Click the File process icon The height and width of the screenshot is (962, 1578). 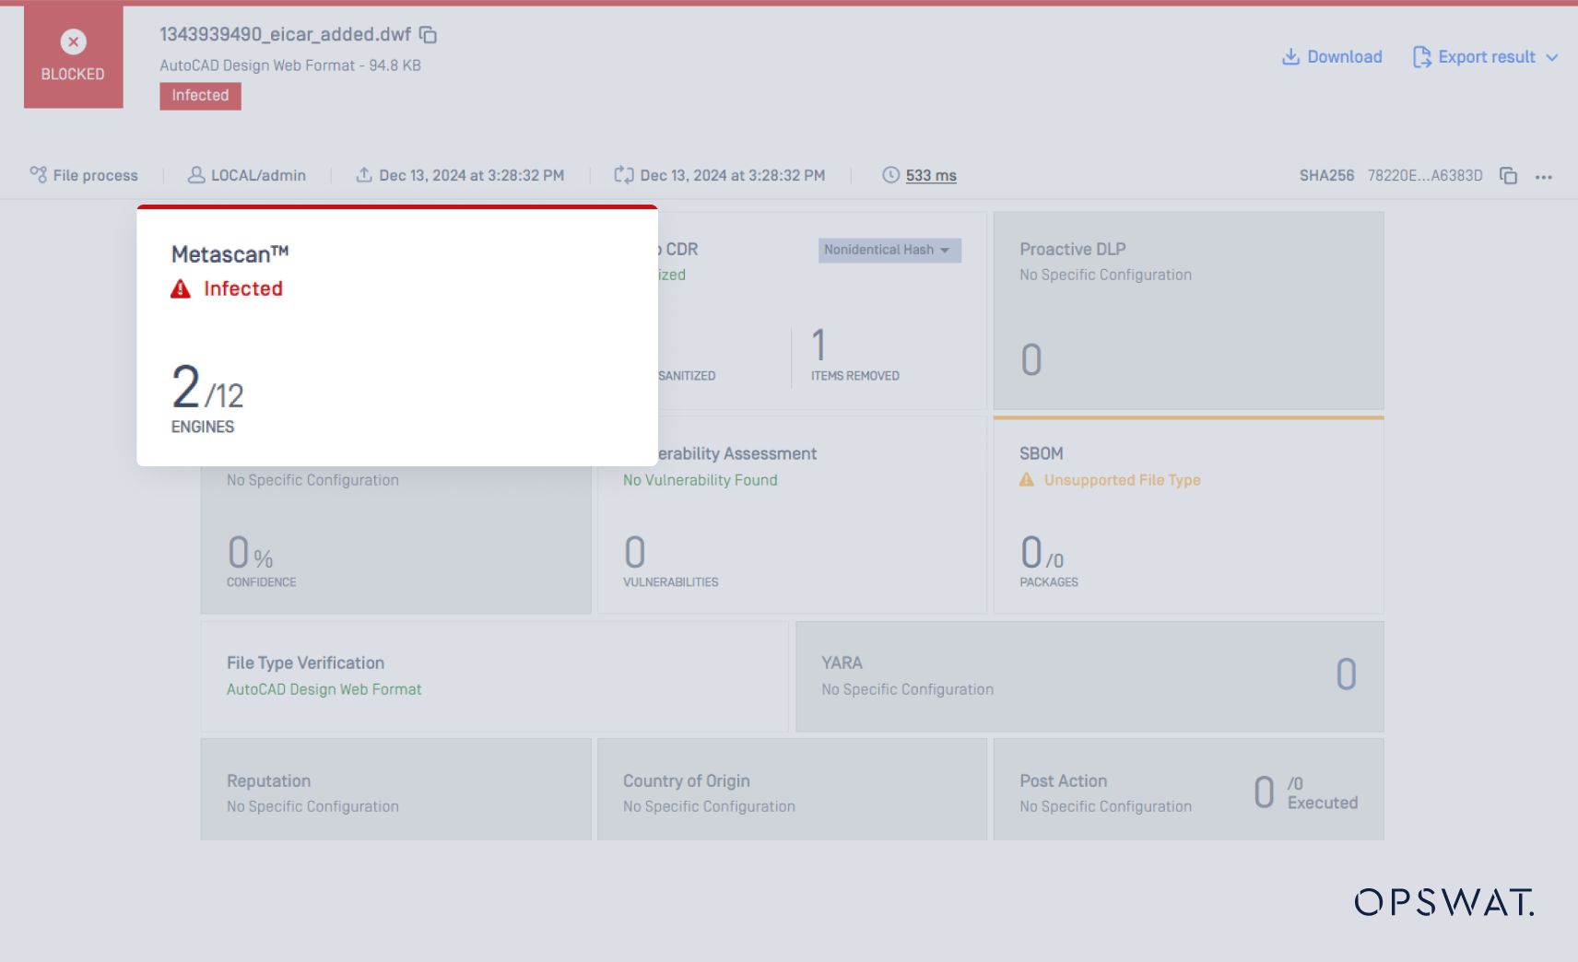point(38,174)
